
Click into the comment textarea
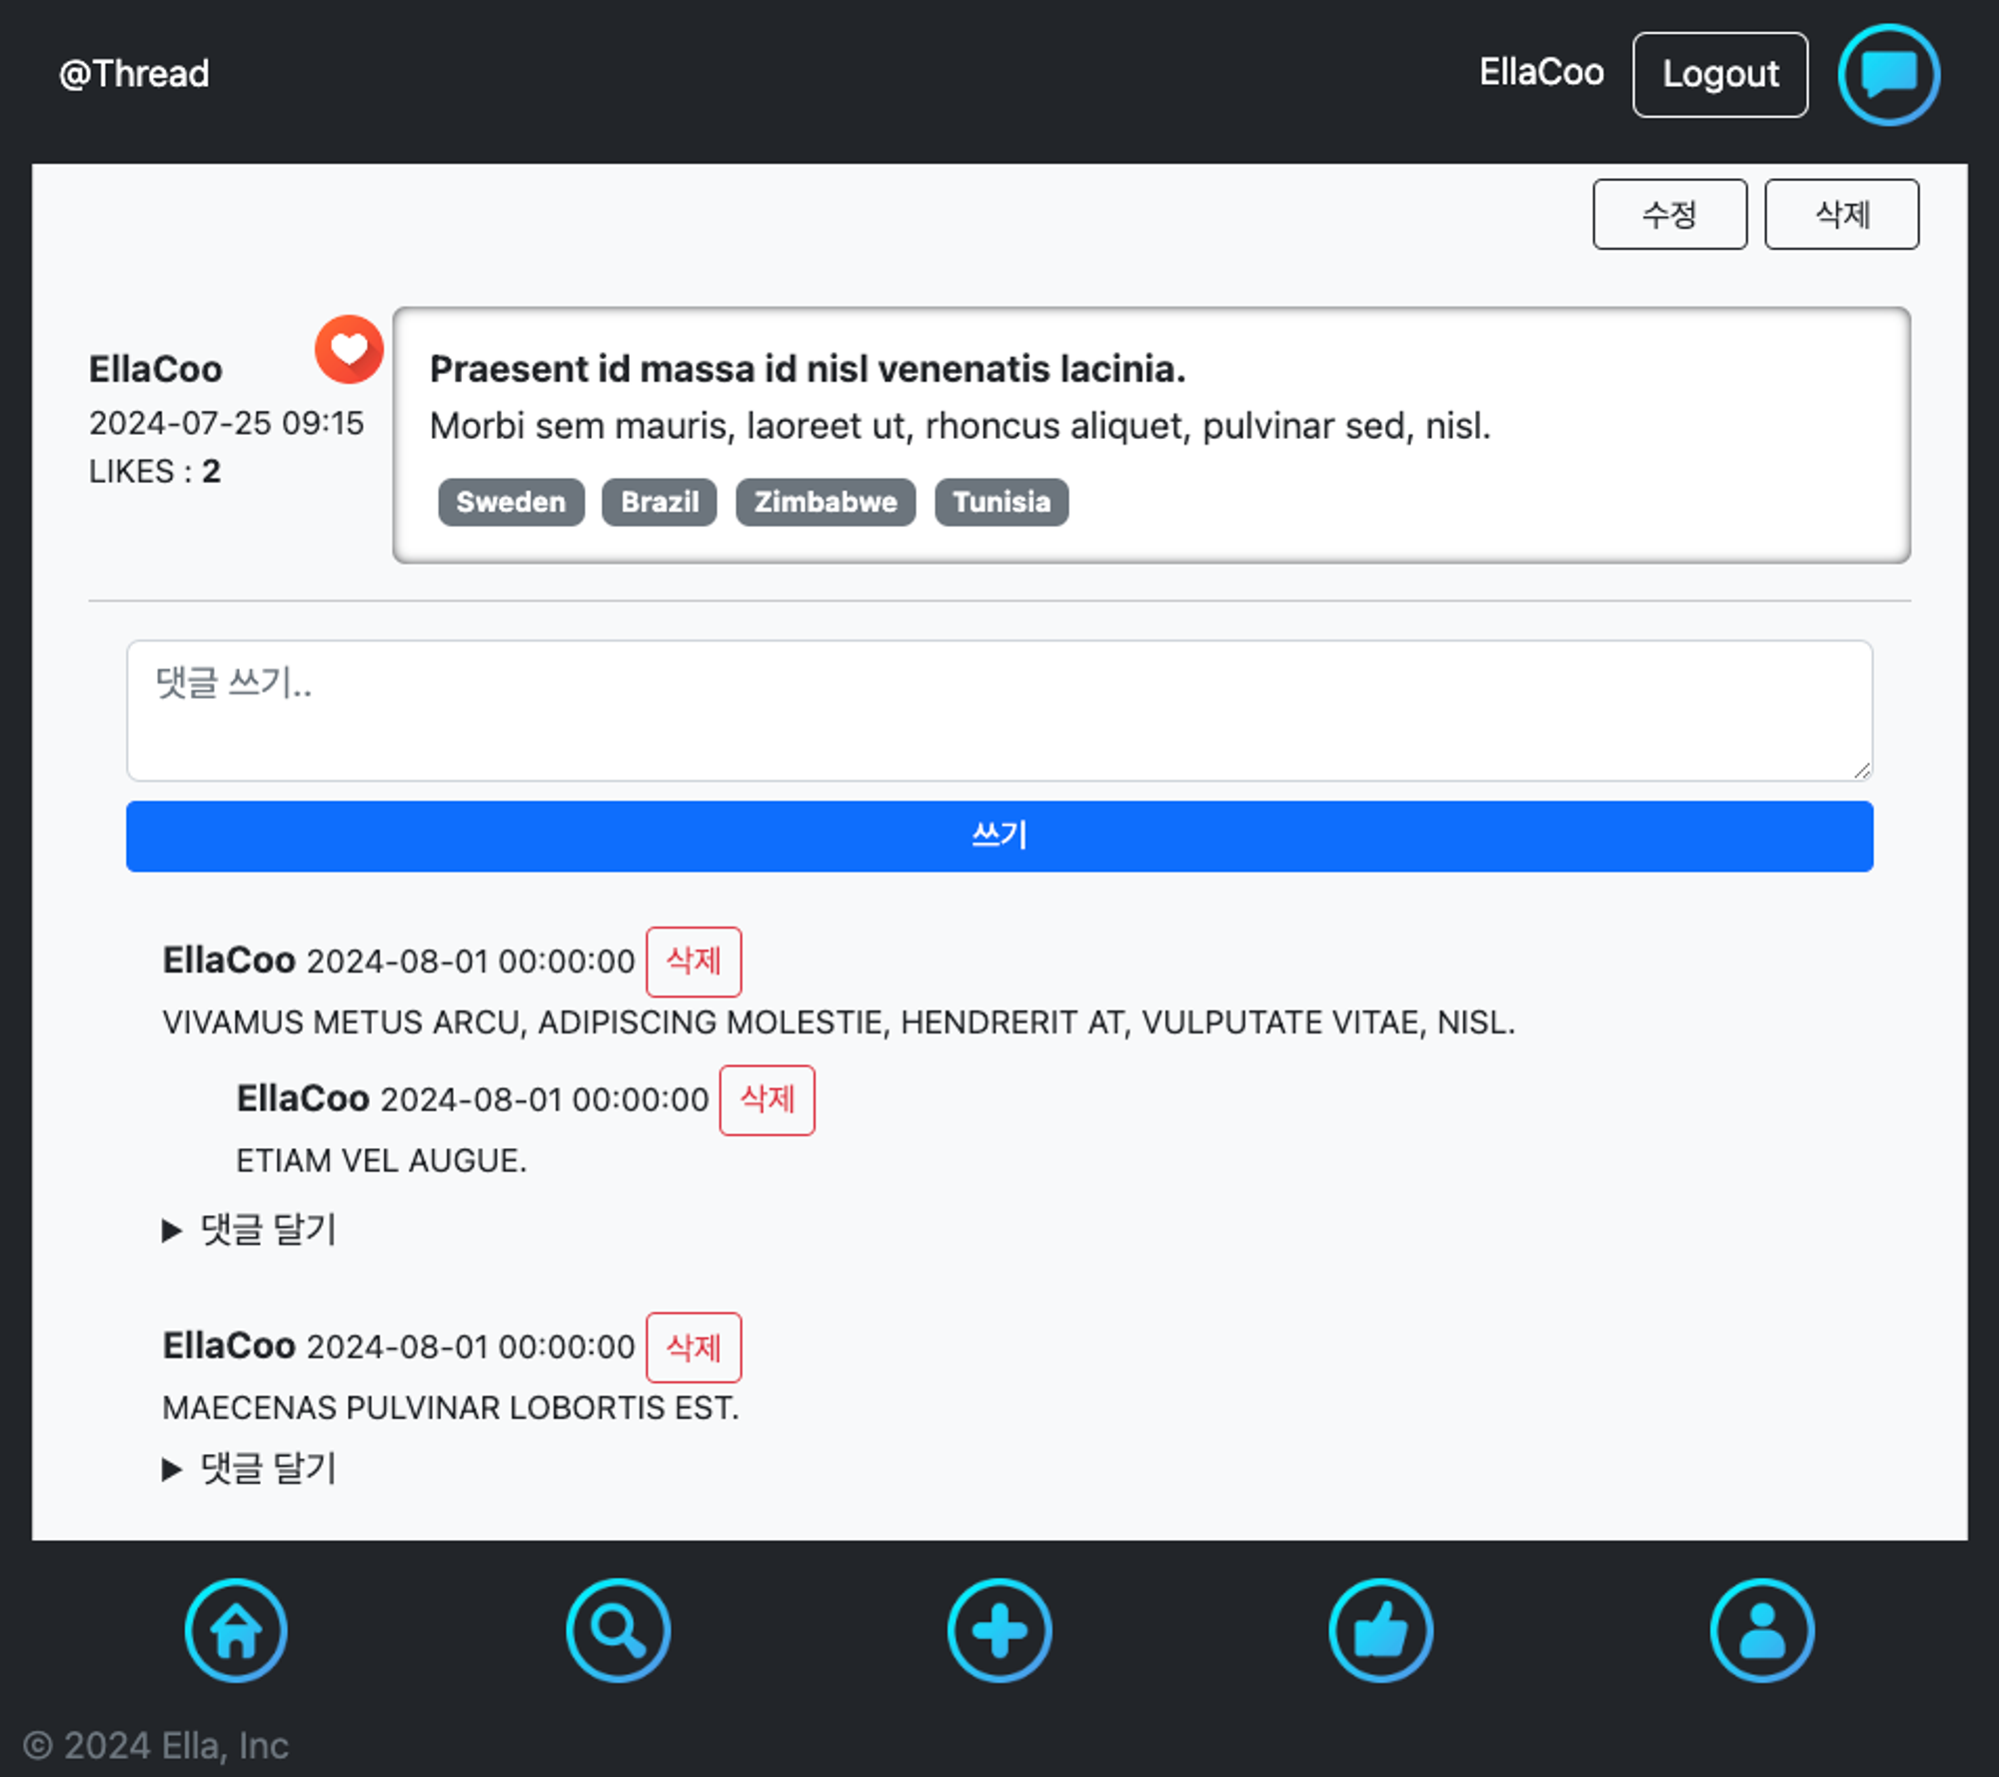click(x=999, y=711)
